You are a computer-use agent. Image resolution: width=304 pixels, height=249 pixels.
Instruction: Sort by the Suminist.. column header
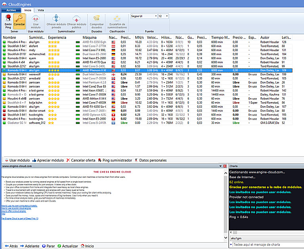click(x=37, y=38)
